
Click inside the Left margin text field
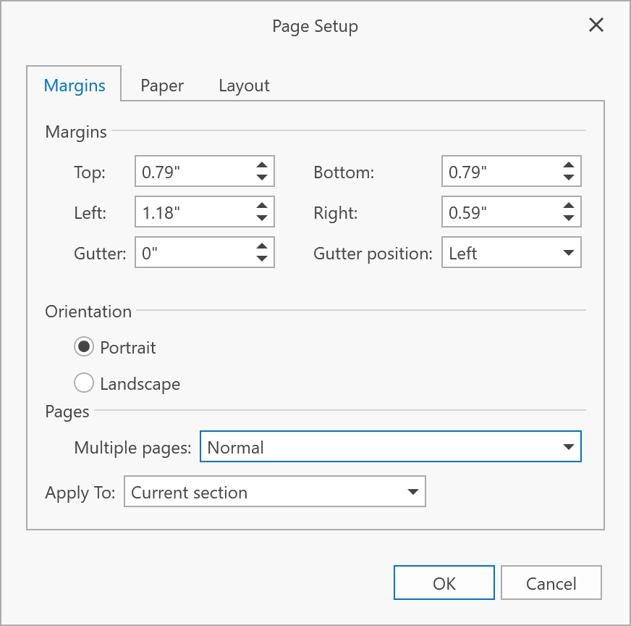pos(192,213)
